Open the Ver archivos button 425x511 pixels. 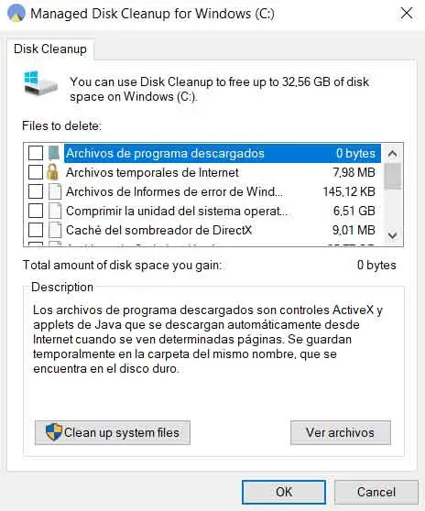click(x=340, y=432)
